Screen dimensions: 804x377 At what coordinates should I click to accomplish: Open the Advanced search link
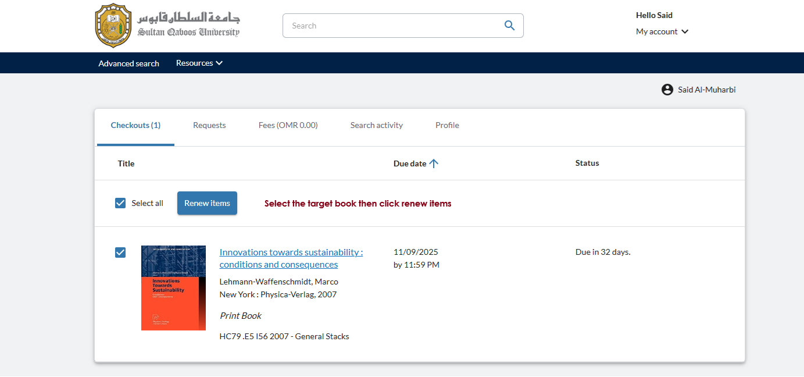128,63
